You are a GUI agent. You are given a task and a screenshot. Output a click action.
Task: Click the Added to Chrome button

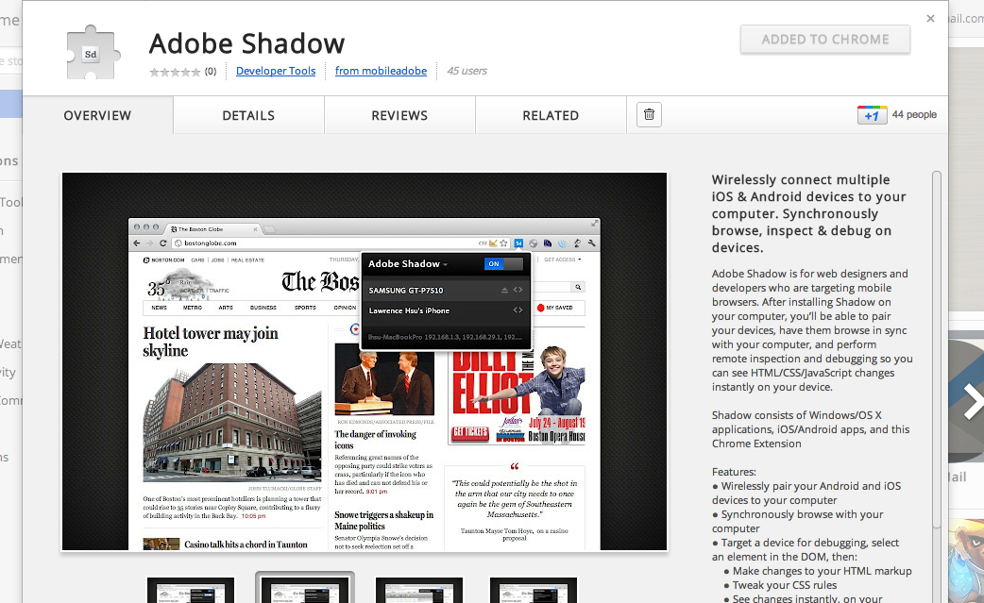tap(825, 40)
